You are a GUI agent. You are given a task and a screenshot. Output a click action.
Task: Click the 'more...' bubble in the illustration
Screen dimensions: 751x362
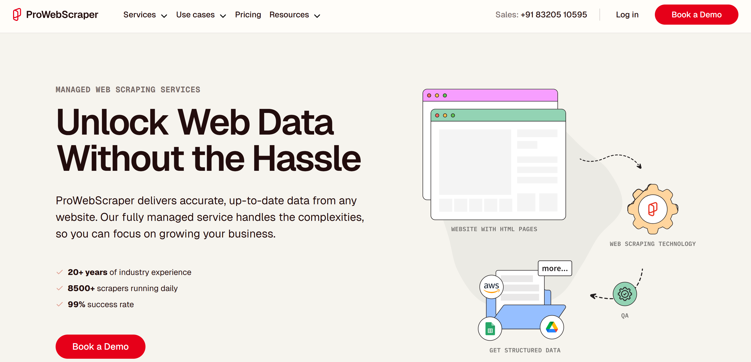tap(554, 268)
